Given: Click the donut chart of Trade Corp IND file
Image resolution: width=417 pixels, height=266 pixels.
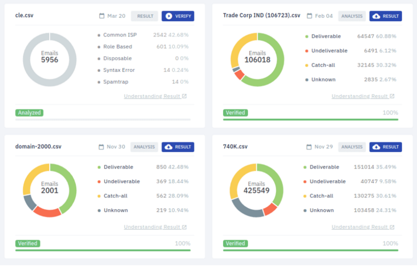Looking at the screenshot, I should click(257, 59).
